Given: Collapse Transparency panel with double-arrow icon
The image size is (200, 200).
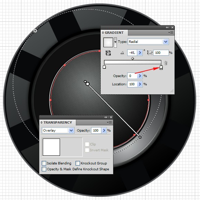Looking at the screenshot, I should [106, 117].
